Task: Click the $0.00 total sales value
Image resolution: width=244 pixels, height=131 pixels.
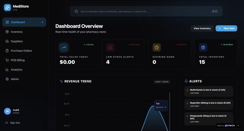Action: tap(68, 62)
